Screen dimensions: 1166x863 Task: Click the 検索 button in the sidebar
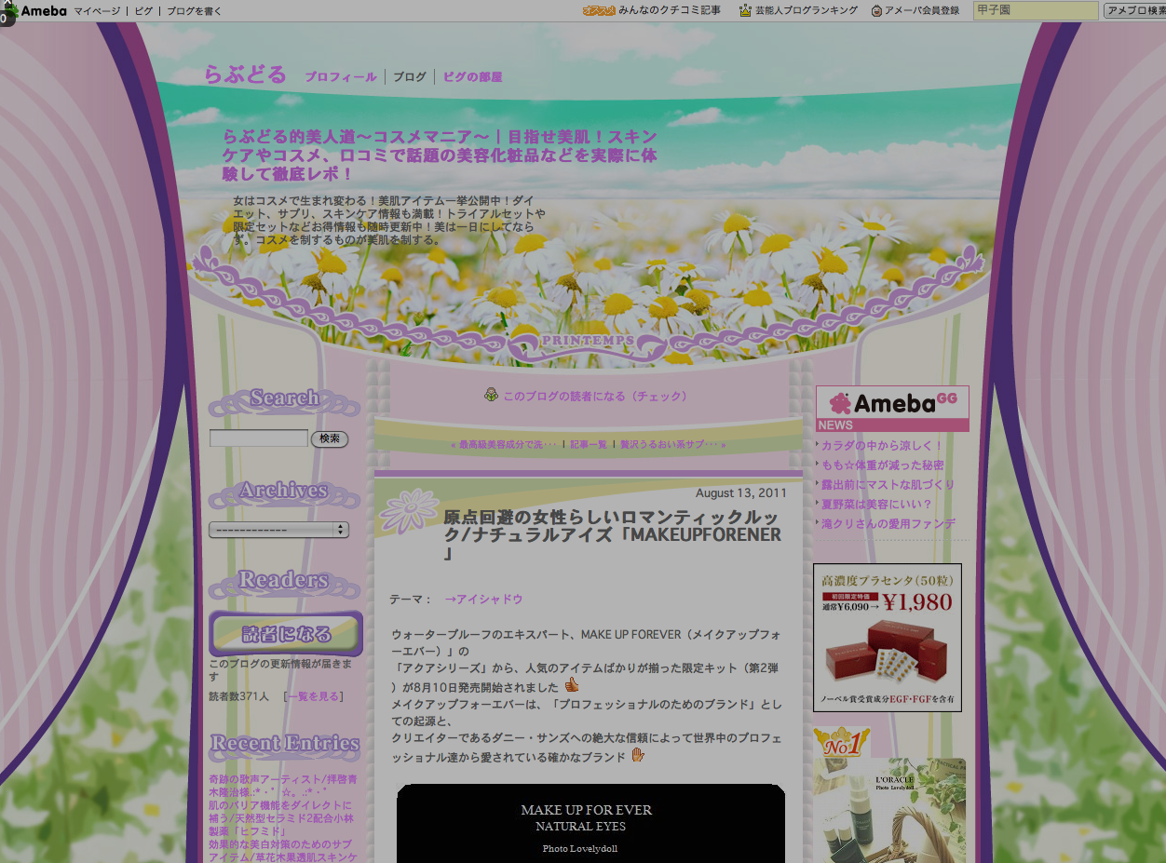(330, 438)
